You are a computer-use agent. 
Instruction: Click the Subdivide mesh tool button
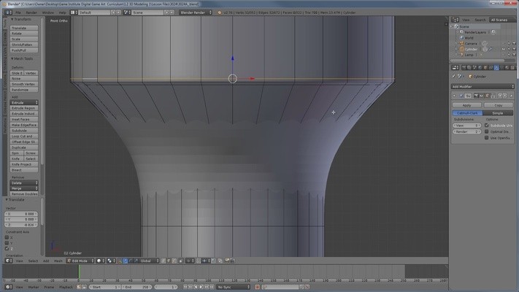pyautogui.click(x=24, y=131)
